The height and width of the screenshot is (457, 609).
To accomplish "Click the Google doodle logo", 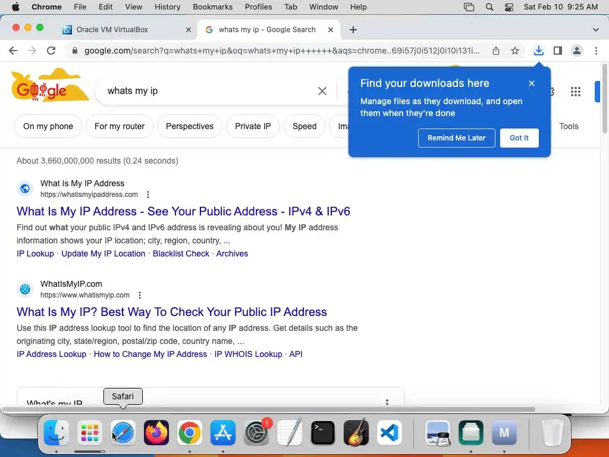I will click(x=50, y=86).
